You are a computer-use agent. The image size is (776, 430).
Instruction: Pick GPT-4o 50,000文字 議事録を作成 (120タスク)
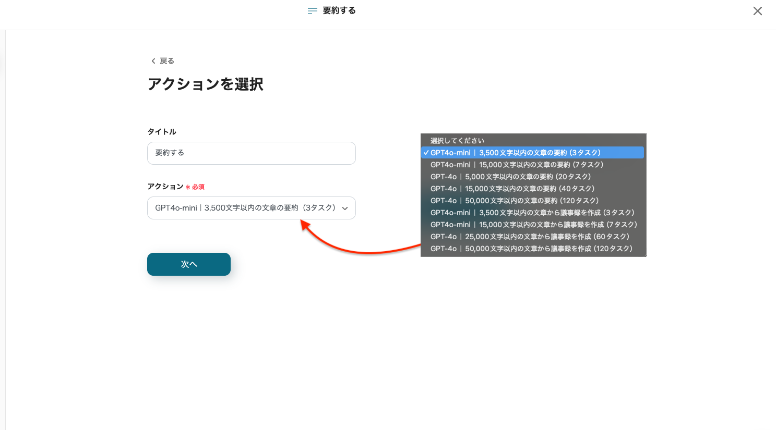tap(531, 249)
